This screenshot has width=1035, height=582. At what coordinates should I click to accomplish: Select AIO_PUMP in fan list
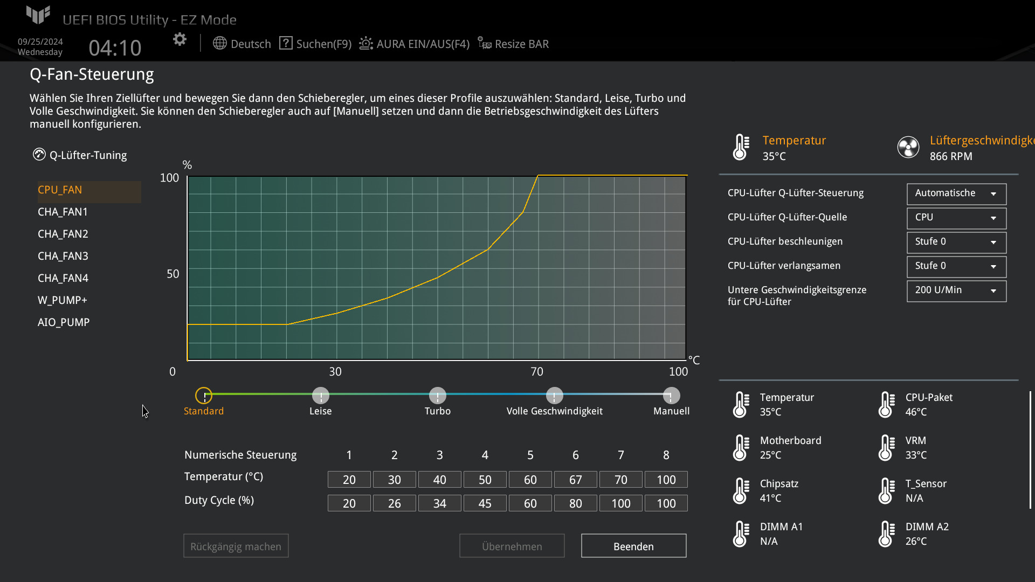pyautogui.click(x=64, y=322)
